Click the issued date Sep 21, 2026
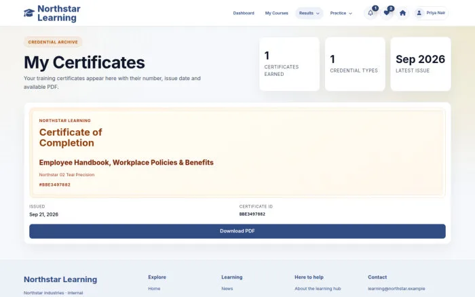 43,214
